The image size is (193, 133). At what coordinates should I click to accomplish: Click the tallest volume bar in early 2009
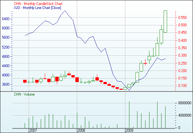click(129, 115)
